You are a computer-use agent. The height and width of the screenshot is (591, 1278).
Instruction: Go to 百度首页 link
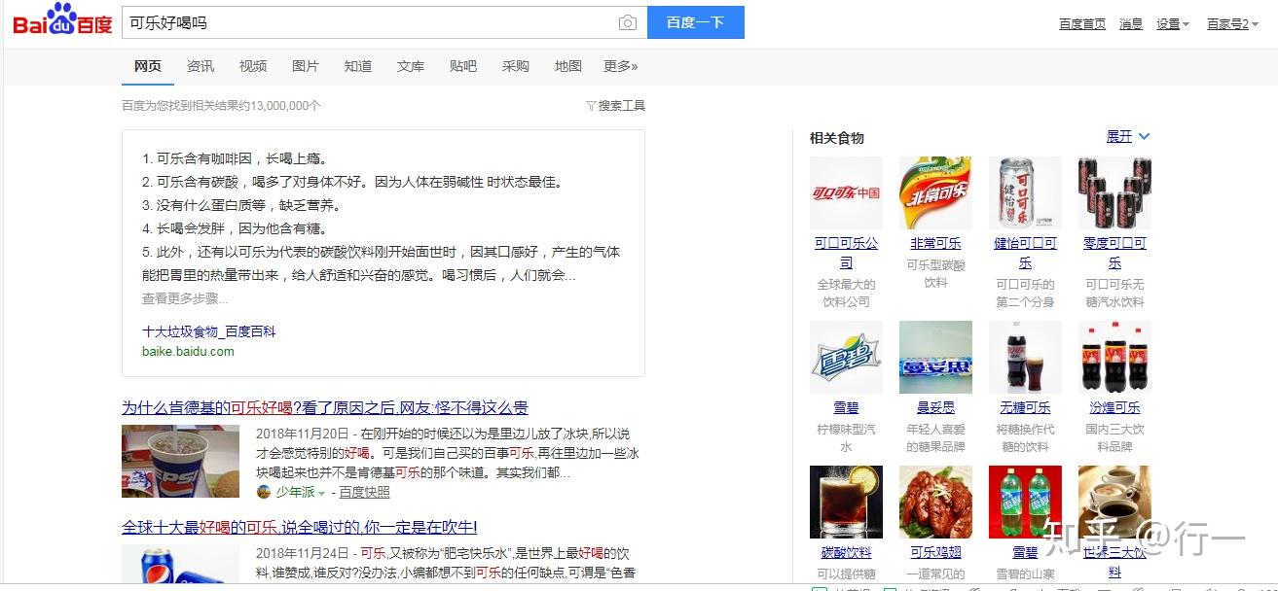click(x=1082, y=24)
